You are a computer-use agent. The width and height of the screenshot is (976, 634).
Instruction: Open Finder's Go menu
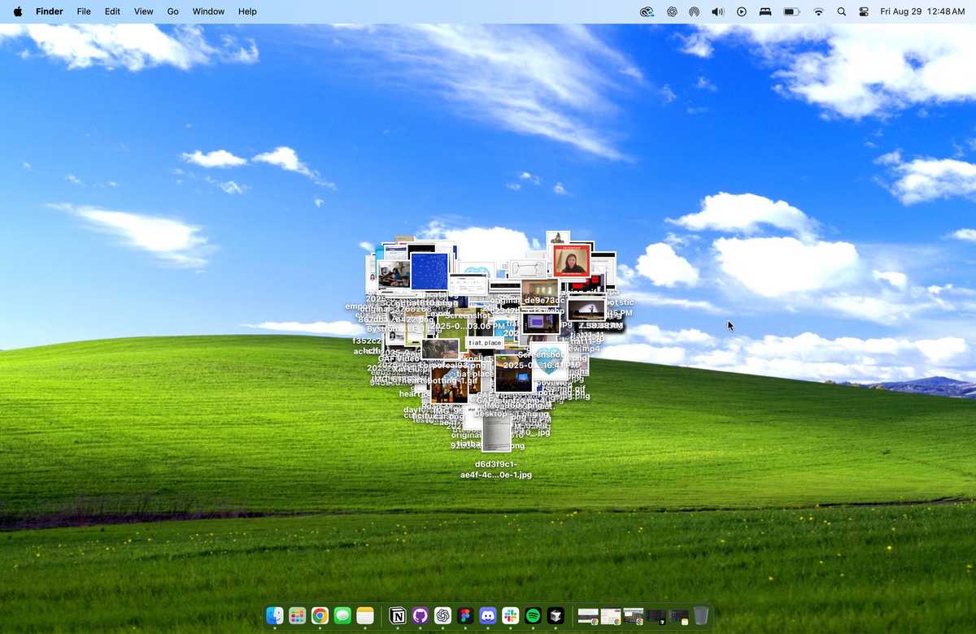[x=172, y=11]
